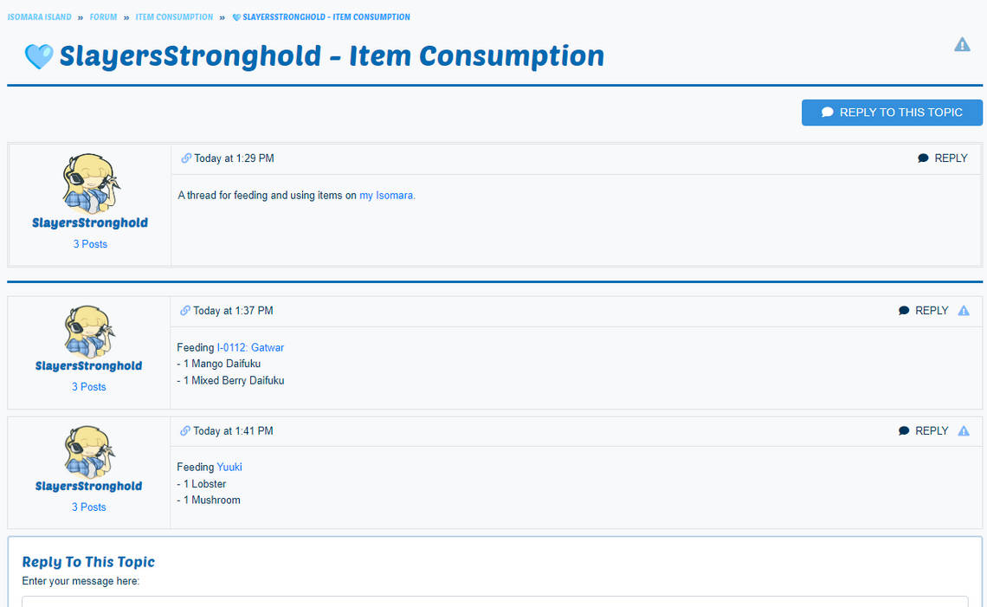987x607 pixels.
Task: Reply to the 1:37 PM post
Action: tap(924, 311)
